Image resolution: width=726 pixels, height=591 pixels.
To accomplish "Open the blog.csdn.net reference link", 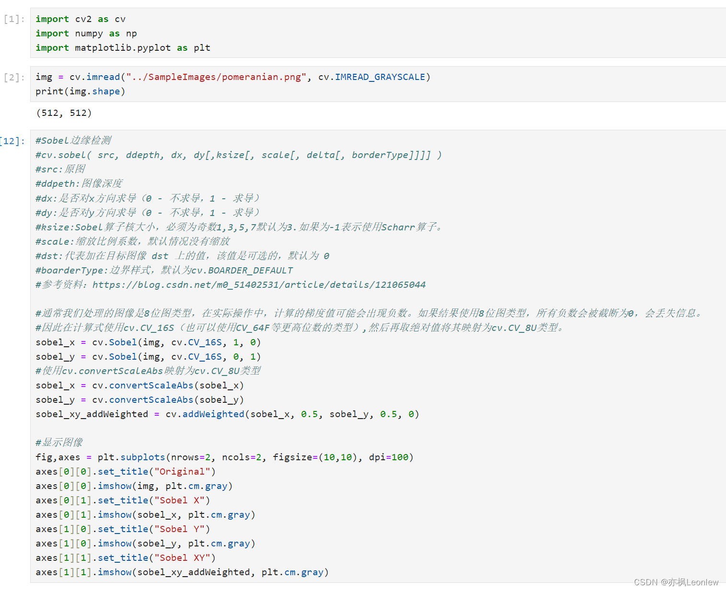I will [x=259, y=284].
